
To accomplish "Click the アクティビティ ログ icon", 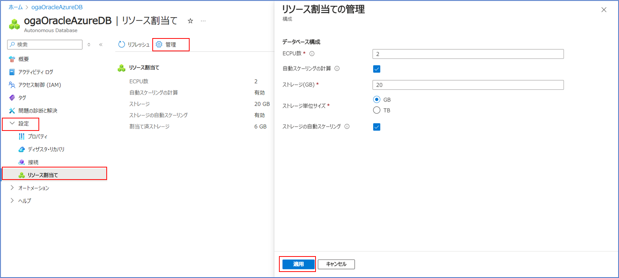I will point(12,72).
